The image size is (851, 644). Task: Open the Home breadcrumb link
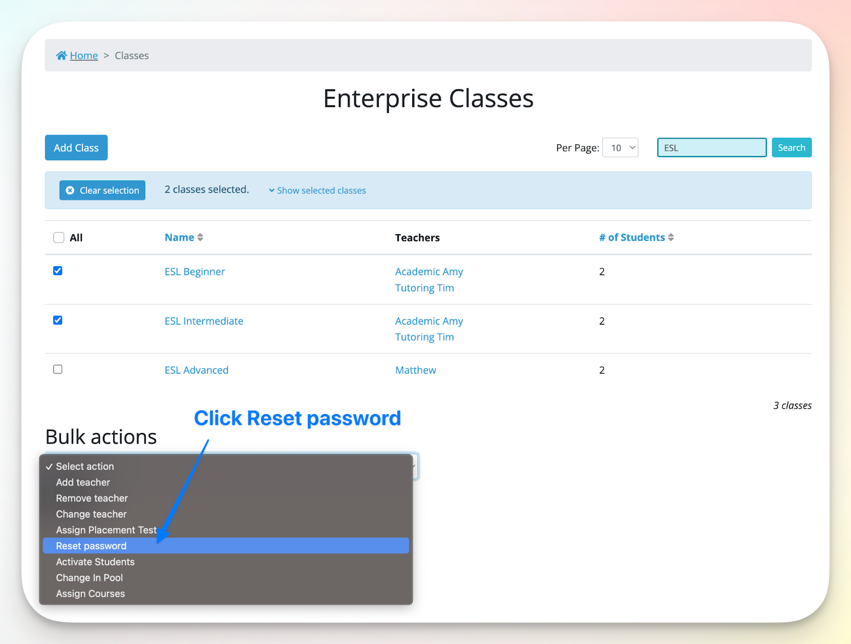point(84,55)
